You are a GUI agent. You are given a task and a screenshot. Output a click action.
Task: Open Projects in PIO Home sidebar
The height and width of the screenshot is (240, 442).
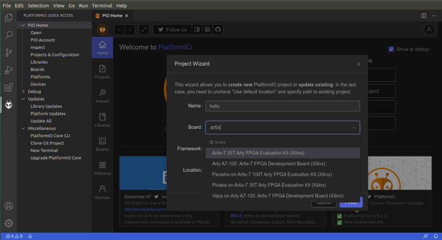click(x=102, y=72)
